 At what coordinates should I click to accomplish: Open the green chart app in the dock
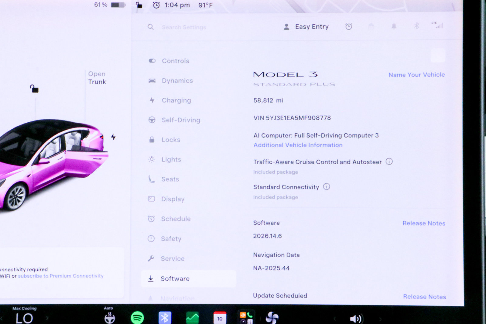click(x=192, y=318)
